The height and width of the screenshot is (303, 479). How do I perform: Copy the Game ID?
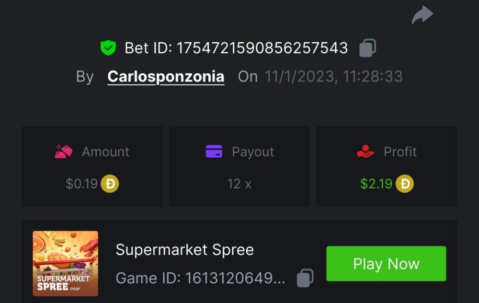(305, 278)
